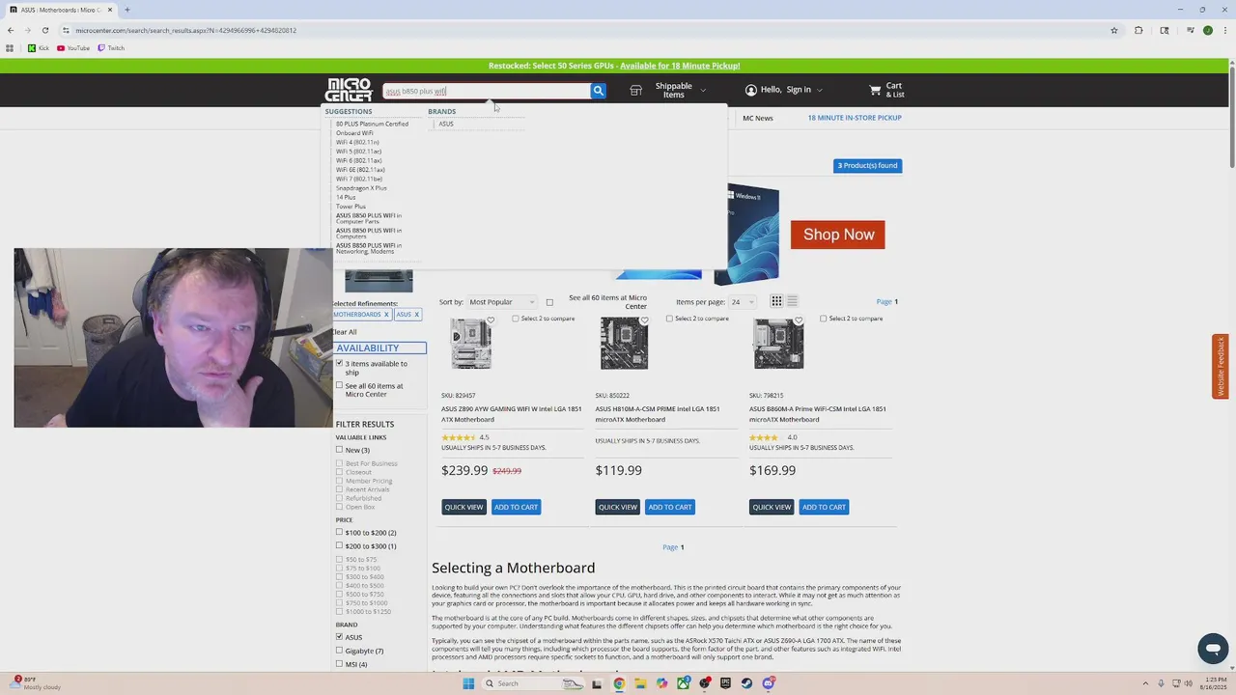Click the Available for 18 Minute Pickup link
Image resolution: width=1236 pixels, height=695 pixels.
680,66
